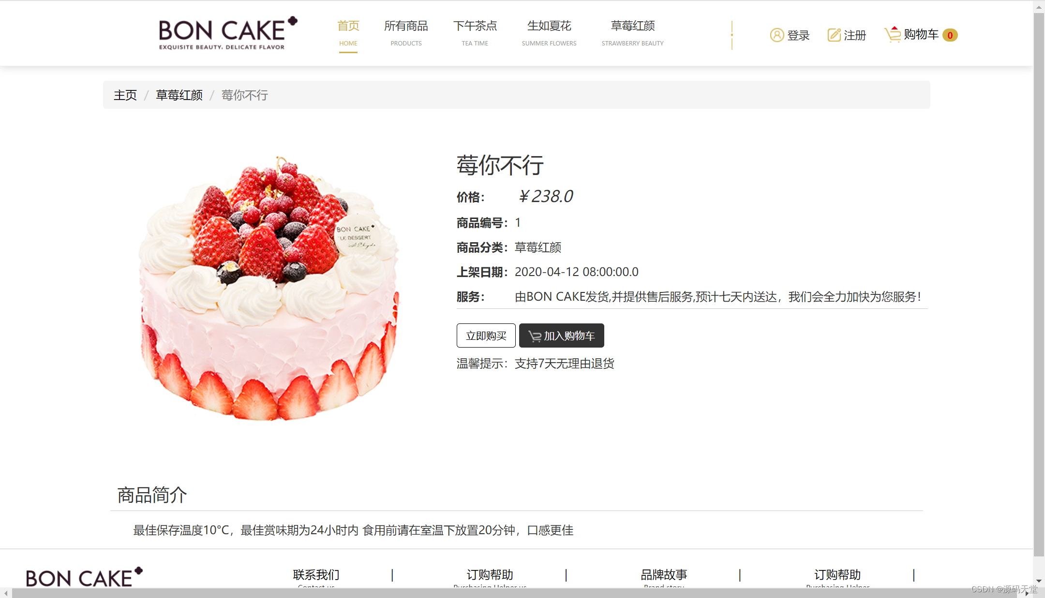Screen dimensions: 1045x598
Task: Click the register pencil icon
Action: pyautogui.click(x=834, y=35)
